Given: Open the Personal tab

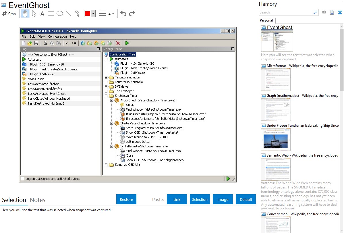Looking at the screenshot, I should 266,20.
